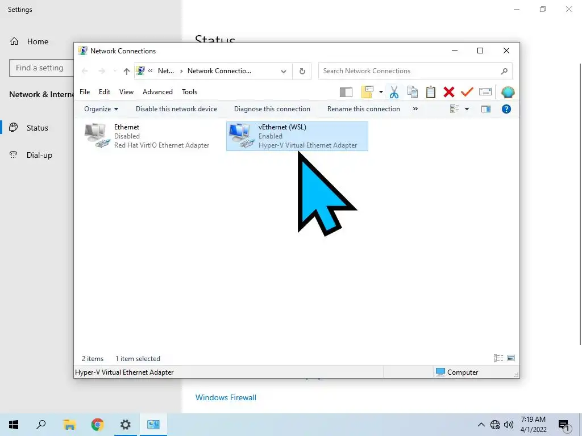Expand the view options dropdown arrow

467,109
